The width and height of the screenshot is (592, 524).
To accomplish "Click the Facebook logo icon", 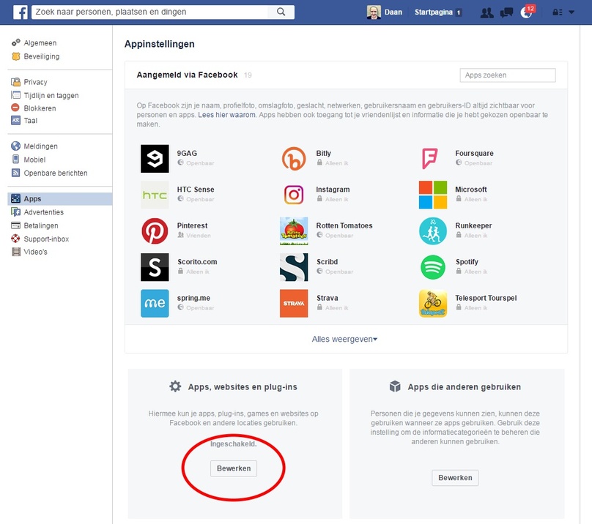I will pos(21,12).
